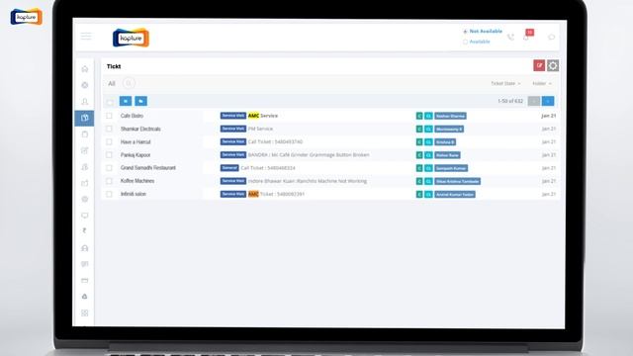
Task: Tick the checkbox for Infiniti salon
Action: (x=109, y=194)
